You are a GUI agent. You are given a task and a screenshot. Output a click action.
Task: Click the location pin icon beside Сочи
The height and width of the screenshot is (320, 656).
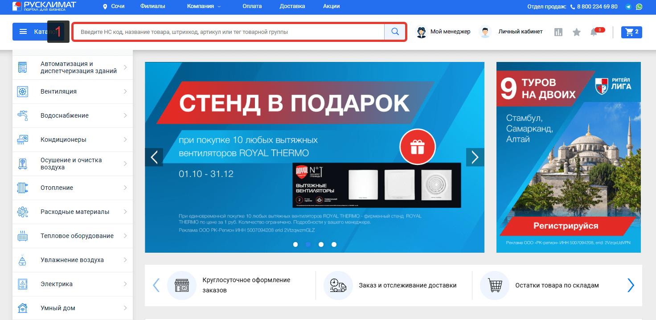pos(105,7)
